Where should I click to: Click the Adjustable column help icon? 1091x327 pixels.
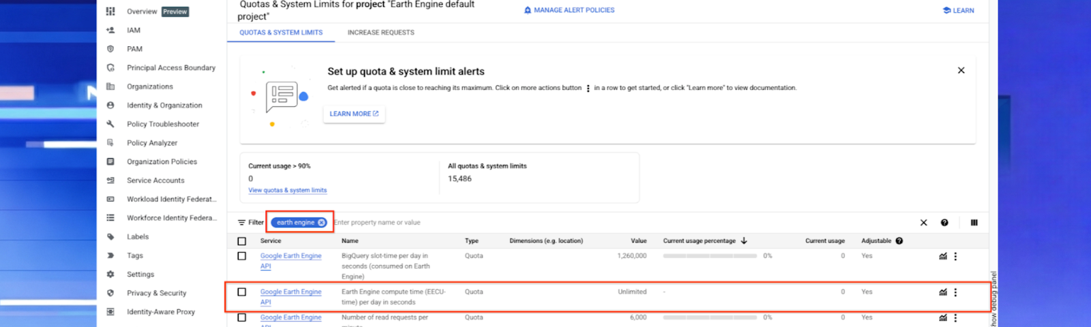899,240
